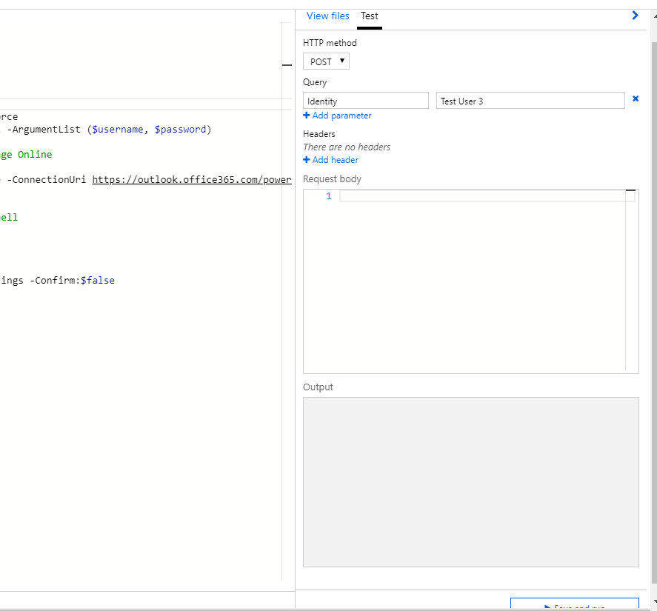Collapse the Test panel with the chevron

635,16
